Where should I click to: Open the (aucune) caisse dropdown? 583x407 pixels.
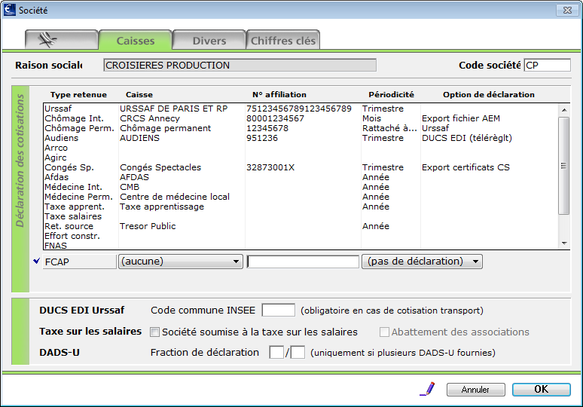181,262
